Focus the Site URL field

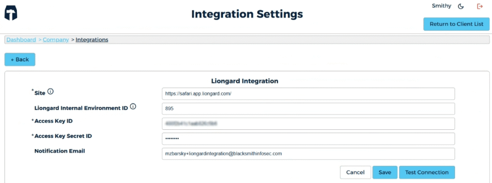(x=308, y=93)
